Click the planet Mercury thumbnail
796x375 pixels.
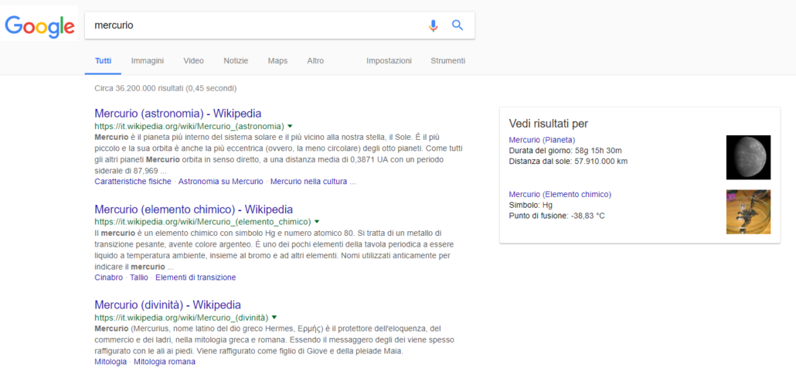click(x=748, y=158)
